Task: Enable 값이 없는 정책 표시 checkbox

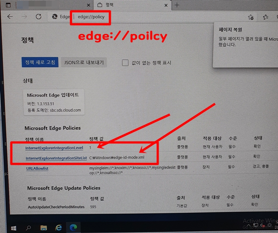Action: tap(125, 63)
